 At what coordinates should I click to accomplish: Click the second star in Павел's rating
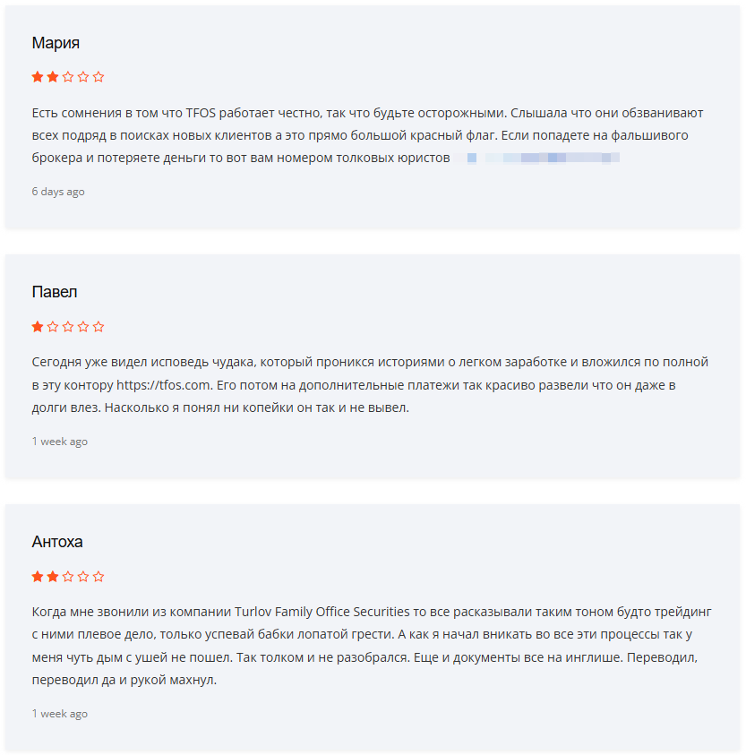(53, 327)
